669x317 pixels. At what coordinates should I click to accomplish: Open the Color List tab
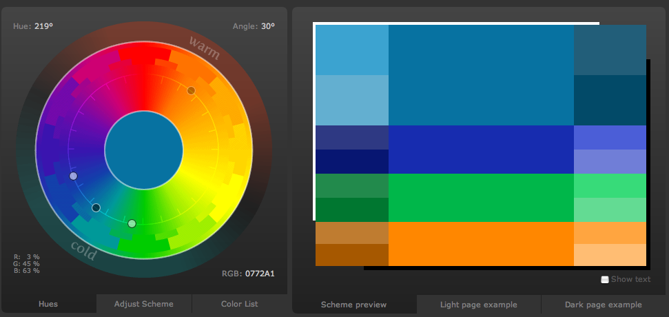coord(239,304)
